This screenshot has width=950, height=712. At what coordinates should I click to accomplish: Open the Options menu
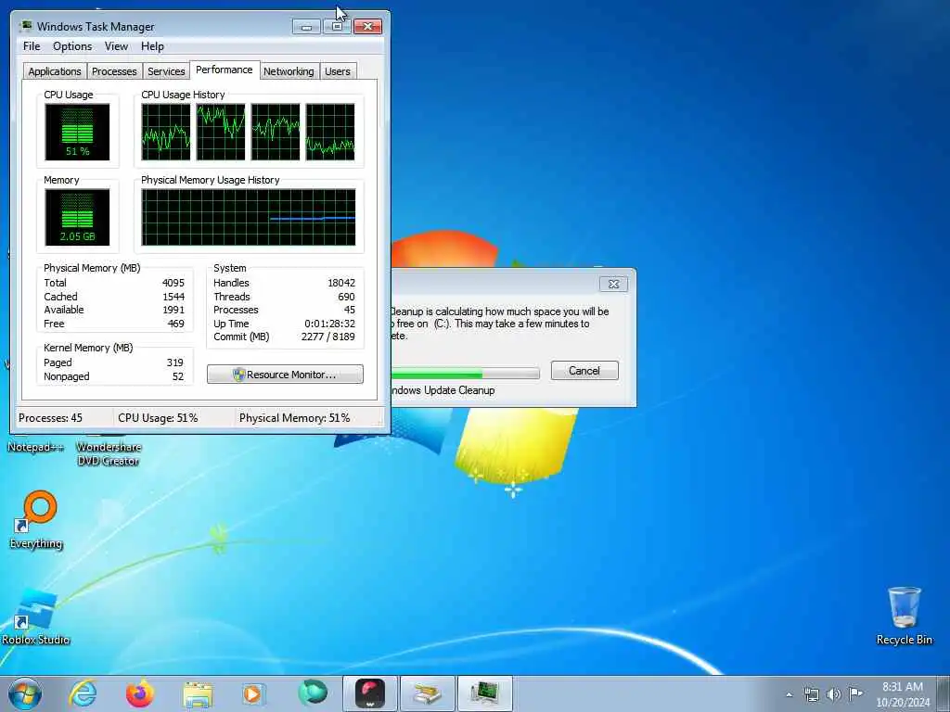(x=72, y=46)
